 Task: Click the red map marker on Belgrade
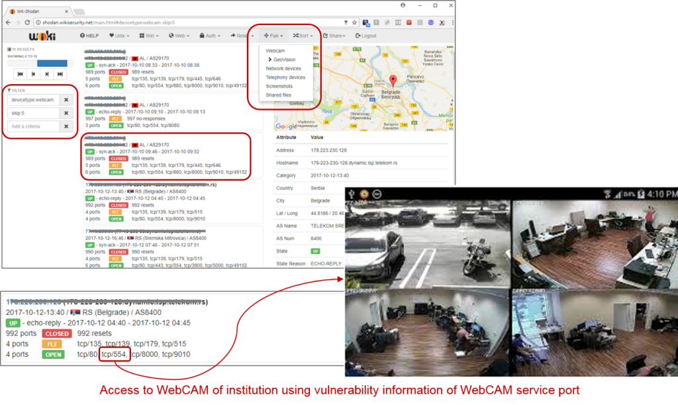tap(392, 81)
